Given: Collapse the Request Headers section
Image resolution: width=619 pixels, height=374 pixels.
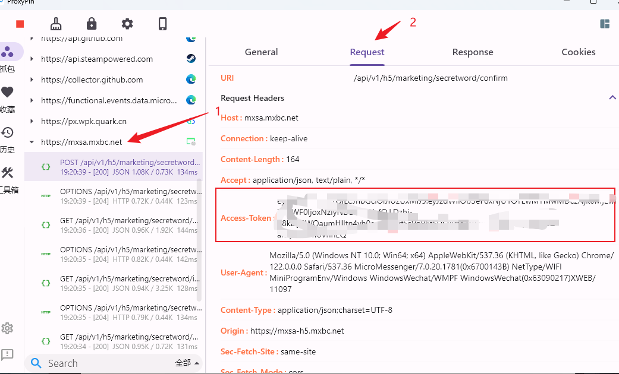Looking at the screenshot, I should (612, 98).
